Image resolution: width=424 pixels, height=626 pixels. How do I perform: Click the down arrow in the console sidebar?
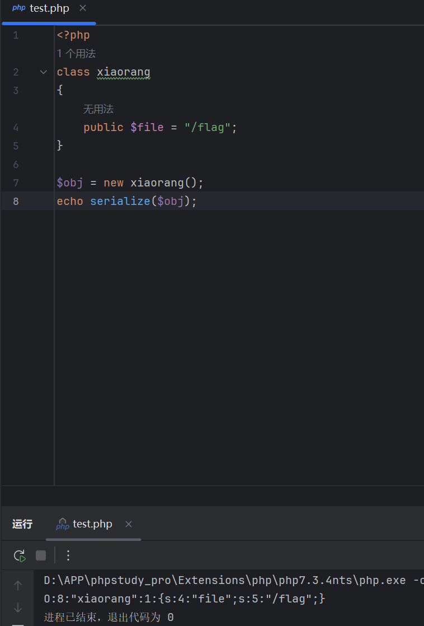[x=18, y=608]
